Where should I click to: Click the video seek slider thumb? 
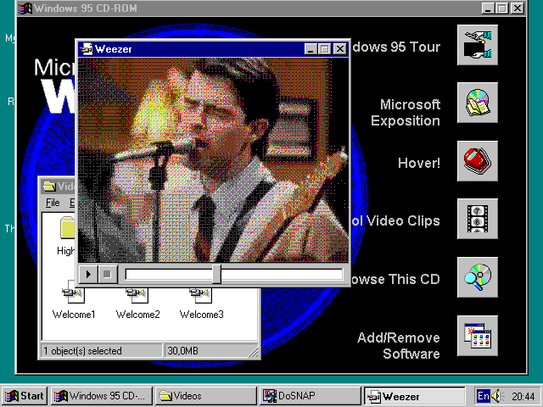tap(216, 274)
